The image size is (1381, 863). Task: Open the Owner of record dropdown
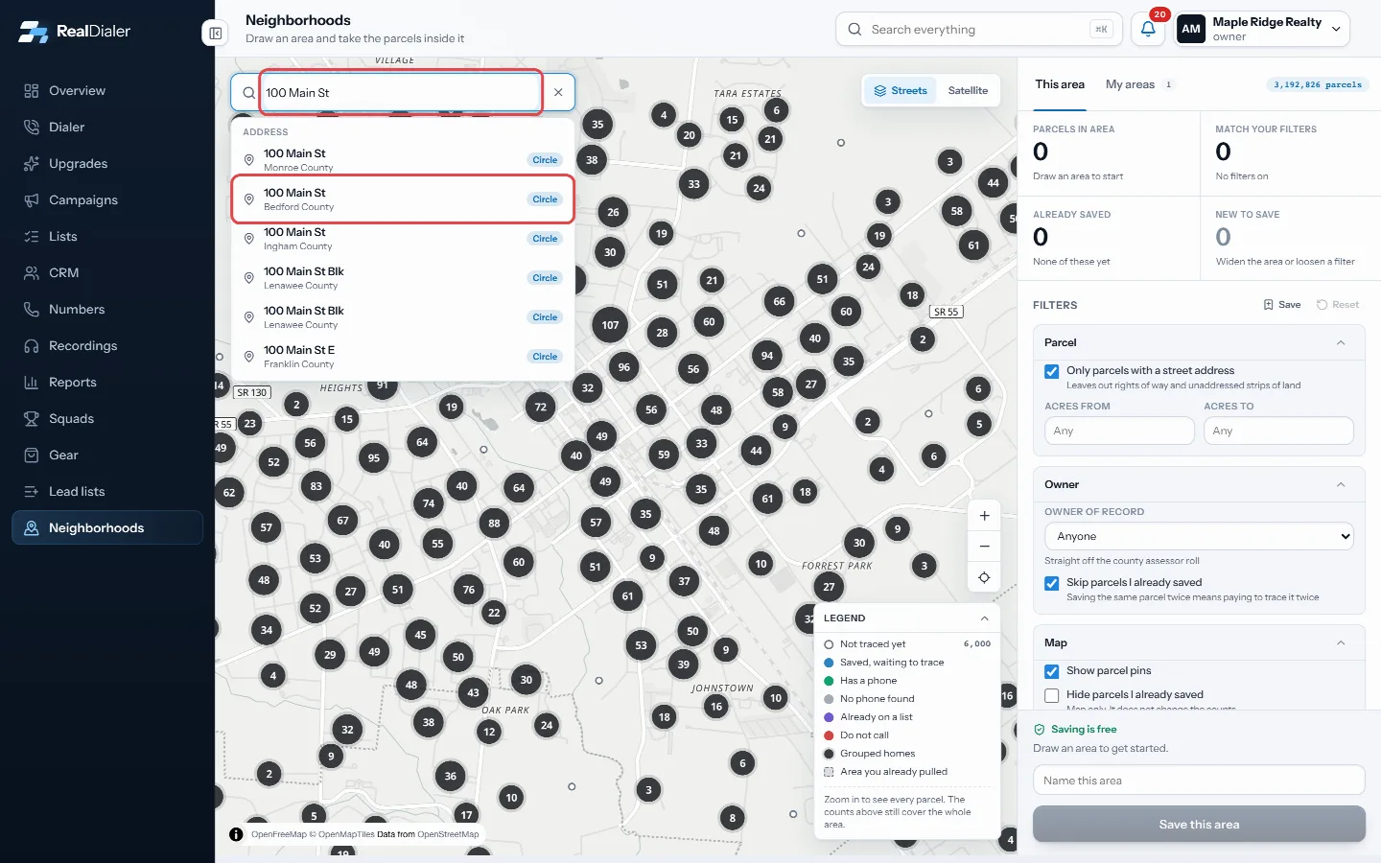pos(1199,537)
